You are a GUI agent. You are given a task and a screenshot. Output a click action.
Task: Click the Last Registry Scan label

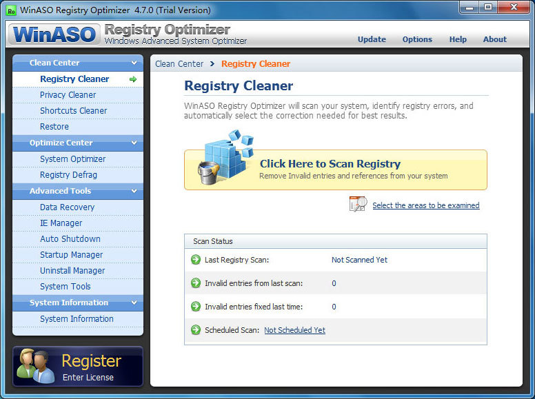click(x=236, y=260)
